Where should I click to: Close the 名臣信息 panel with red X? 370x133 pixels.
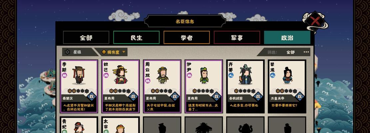[315, 21]
